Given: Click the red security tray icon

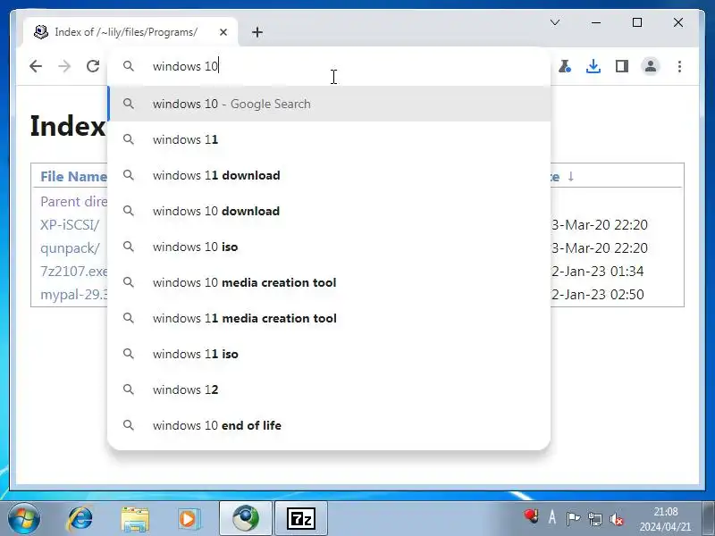Looking at the screenshot, I should pos(531,517).
